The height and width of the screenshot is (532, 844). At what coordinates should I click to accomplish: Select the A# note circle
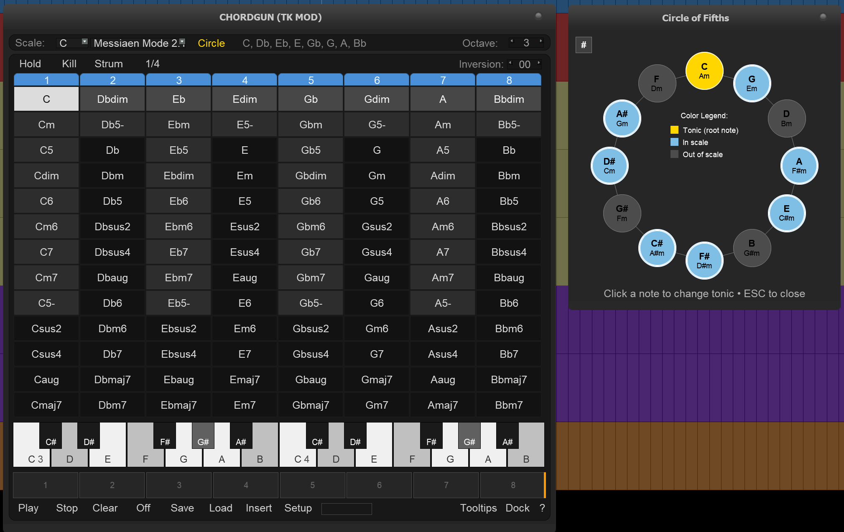[x=622, y=118]
